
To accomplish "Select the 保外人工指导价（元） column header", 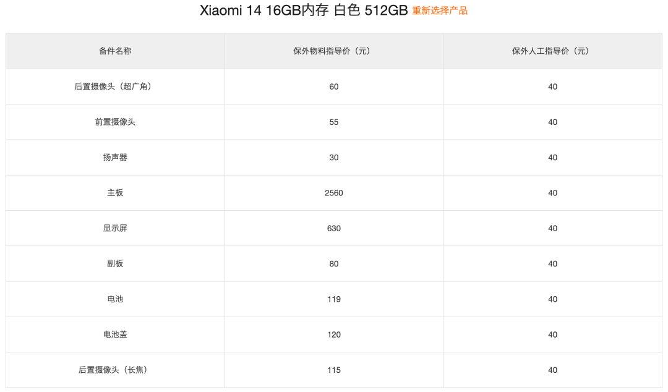I will (552, 51).
